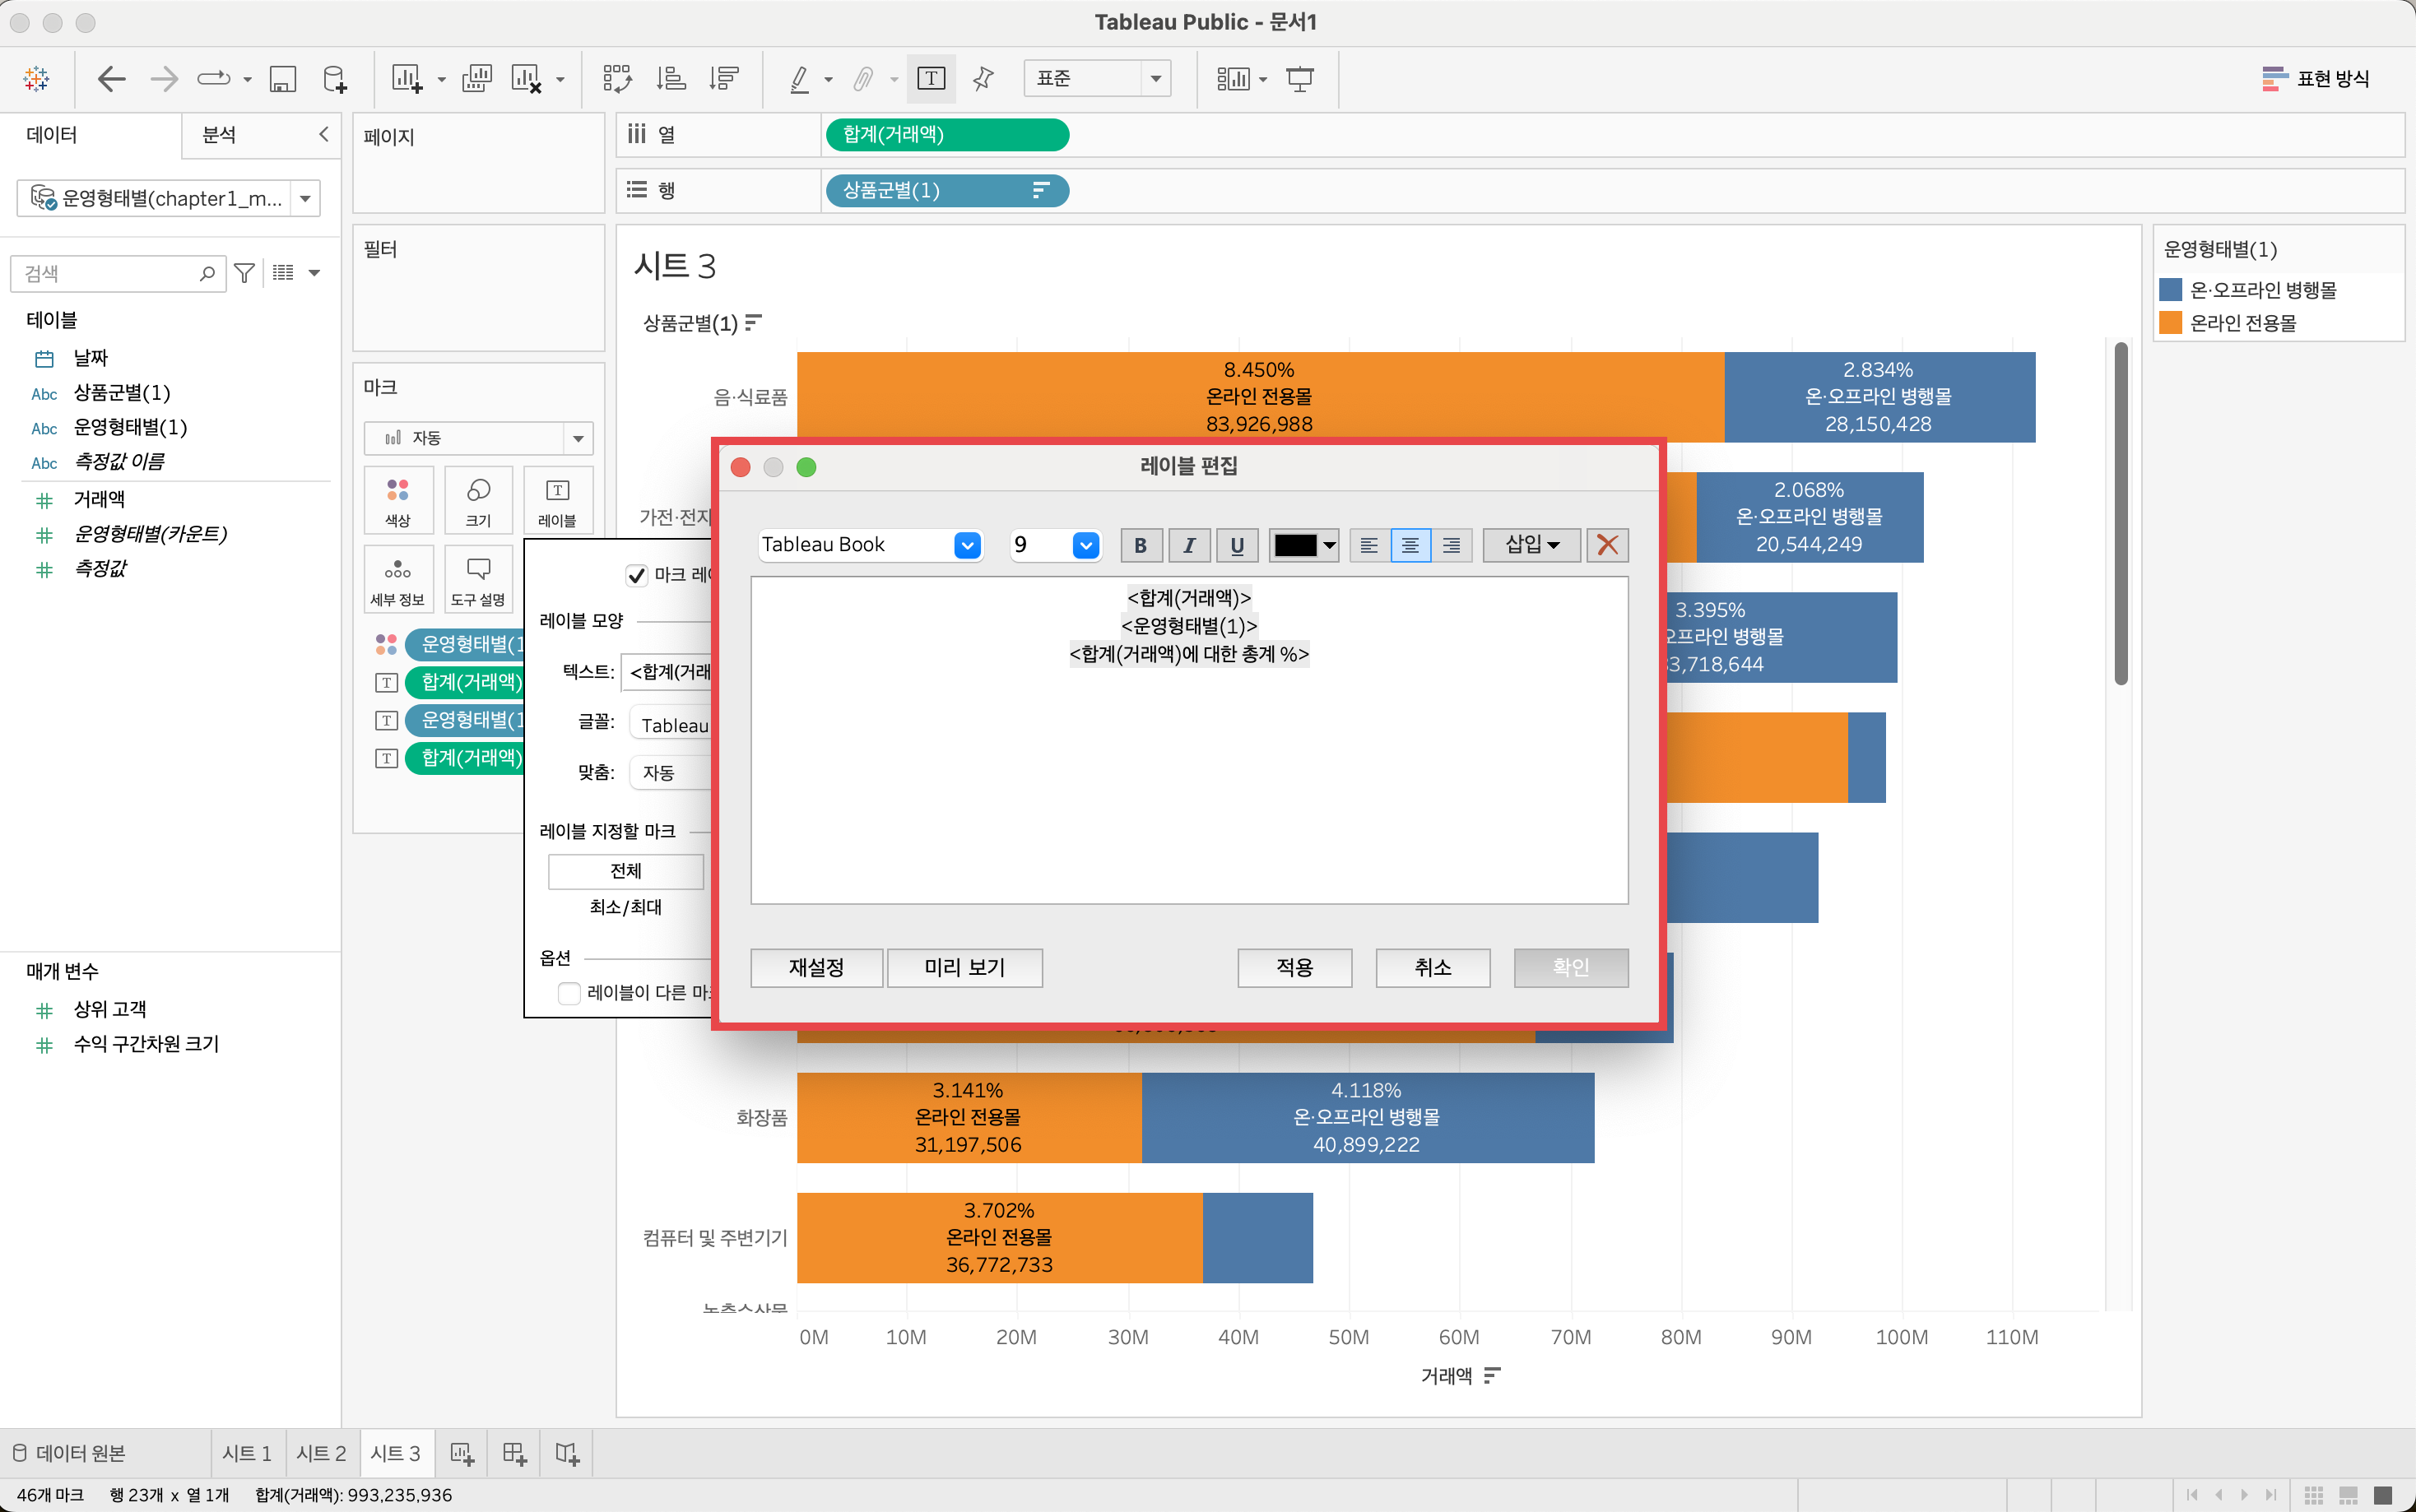The image size is (2416, 1512).
Task: Click the Save workbook toolbar icon
Action: pyautogui.click(x=283, y=78)
